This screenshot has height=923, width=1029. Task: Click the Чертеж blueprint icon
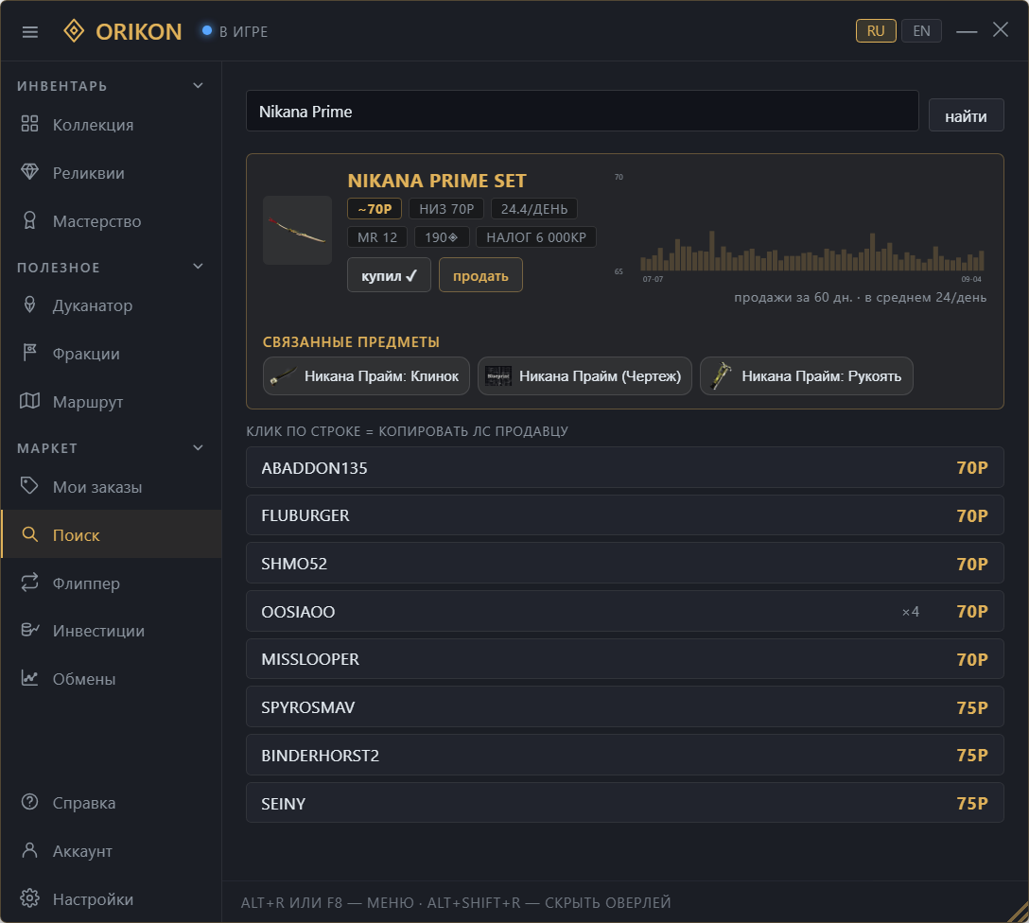498,375
